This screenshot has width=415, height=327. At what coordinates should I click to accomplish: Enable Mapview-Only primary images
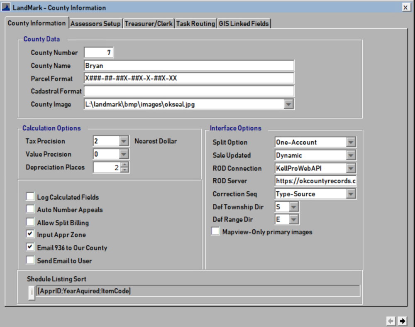(x=215, y=231)
